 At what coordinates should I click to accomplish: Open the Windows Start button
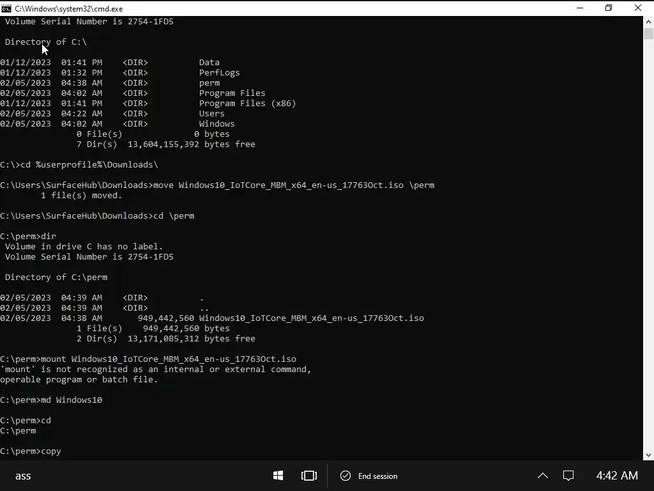click(x=278, y=476)
